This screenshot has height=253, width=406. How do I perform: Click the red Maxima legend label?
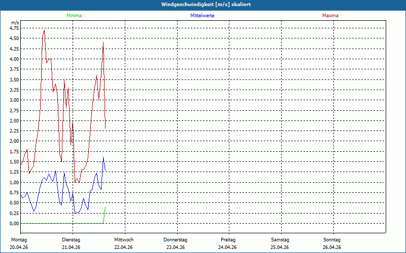click(330, 16)
